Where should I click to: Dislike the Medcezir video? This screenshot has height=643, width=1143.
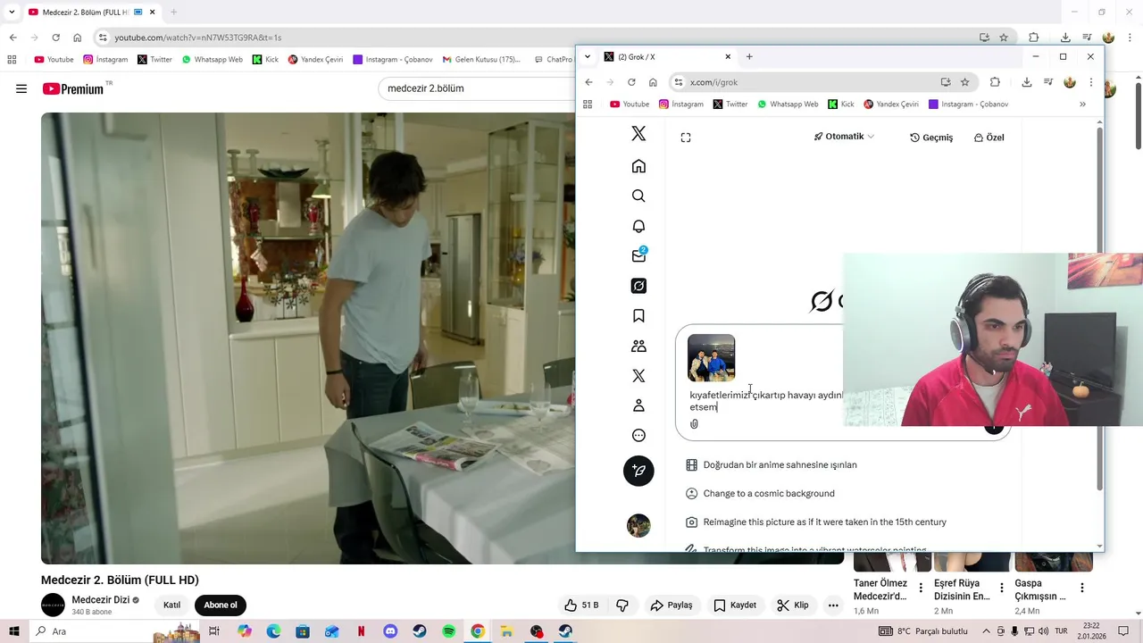point(622,605)
